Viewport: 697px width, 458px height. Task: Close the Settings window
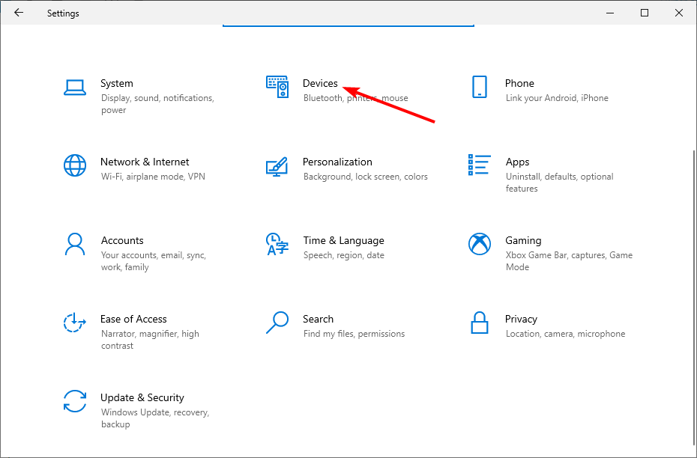point(679,13)
